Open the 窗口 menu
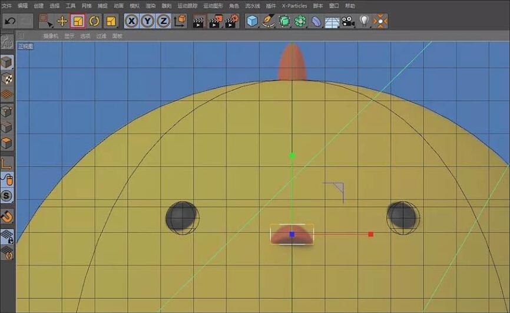 (334, 5)
